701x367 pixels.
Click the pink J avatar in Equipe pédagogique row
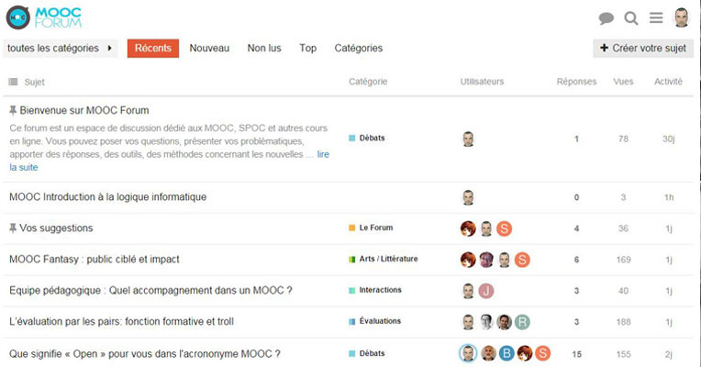pos(486,291)
